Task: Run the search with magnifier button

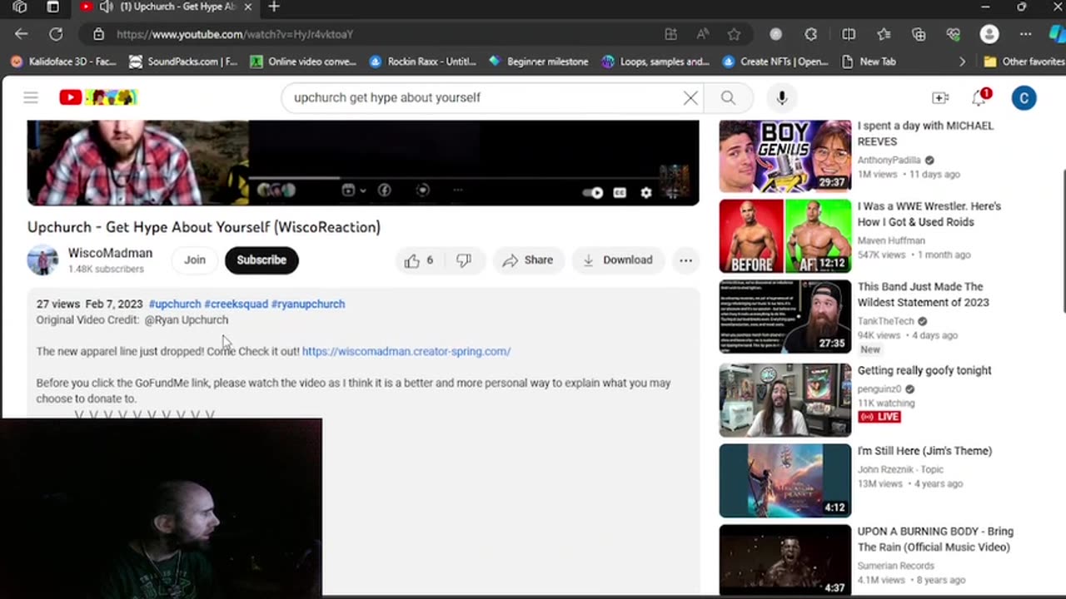Action: (728, 97)
